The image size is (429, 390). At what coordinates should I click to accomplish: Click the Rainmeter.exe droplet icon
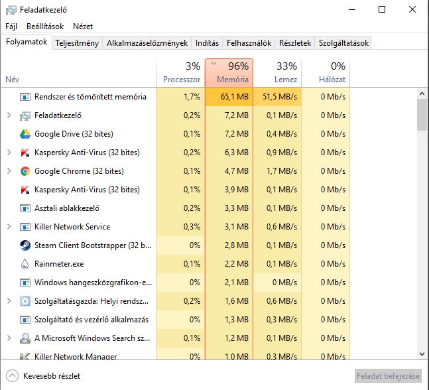click(x=25, y=264)
